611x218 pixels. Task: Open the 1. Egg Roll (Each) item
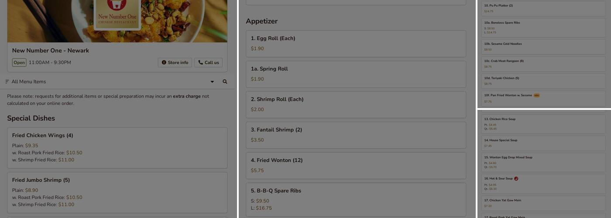[356, 44]
